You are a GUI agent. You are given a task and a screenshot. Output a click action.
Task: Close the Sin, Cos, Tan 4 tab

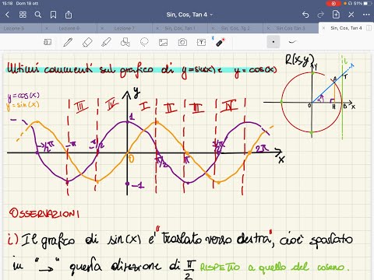coord(323,28)
